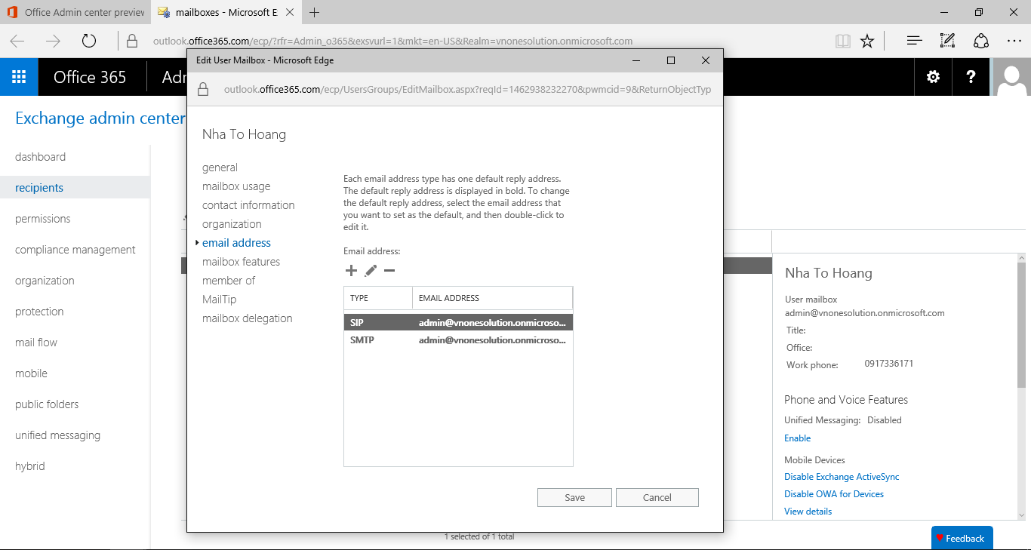The height and width of the screenshot is (550, 1031).
Task: Go to mail flow in left navigation
Action: pos(36,343)
